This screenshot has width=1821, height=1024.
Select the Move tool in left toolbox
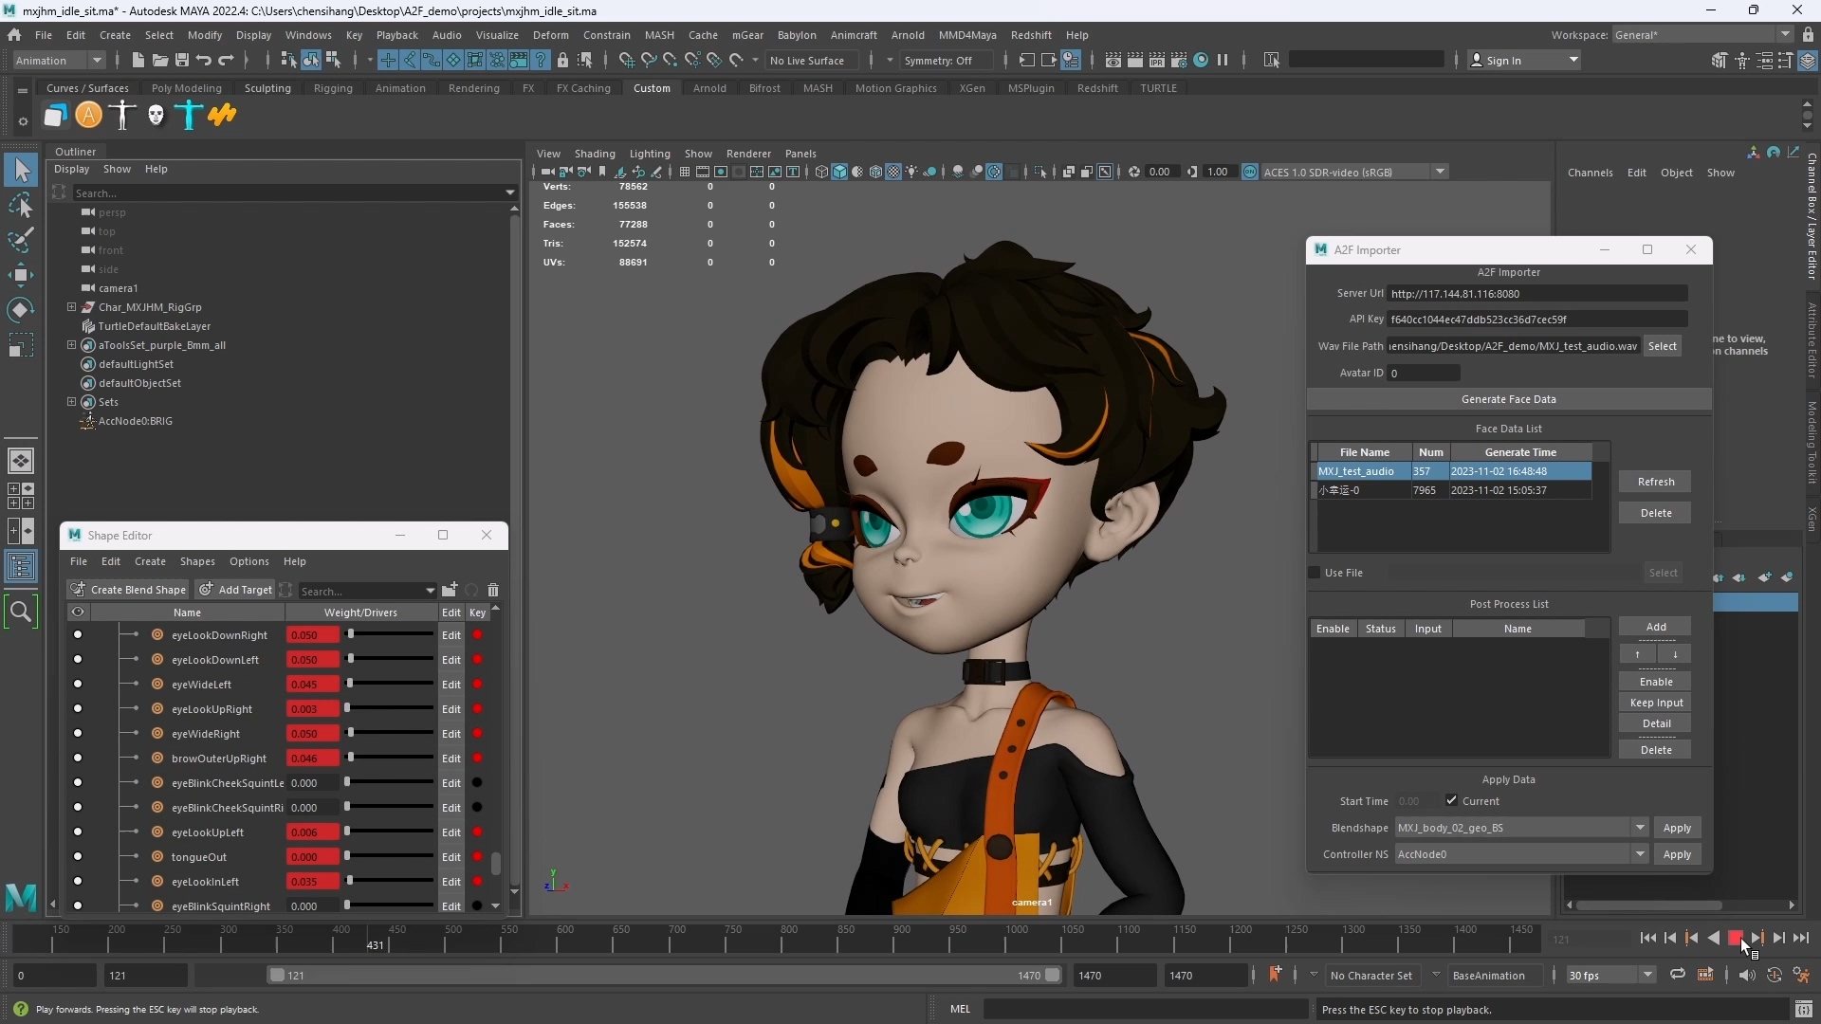[21, 276]
